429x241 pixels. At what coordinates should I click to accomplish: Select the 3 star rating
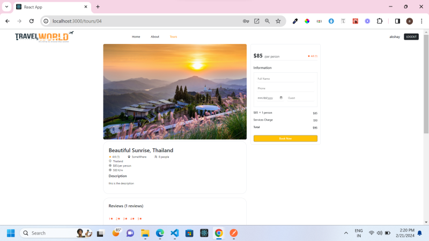point(125,219)
